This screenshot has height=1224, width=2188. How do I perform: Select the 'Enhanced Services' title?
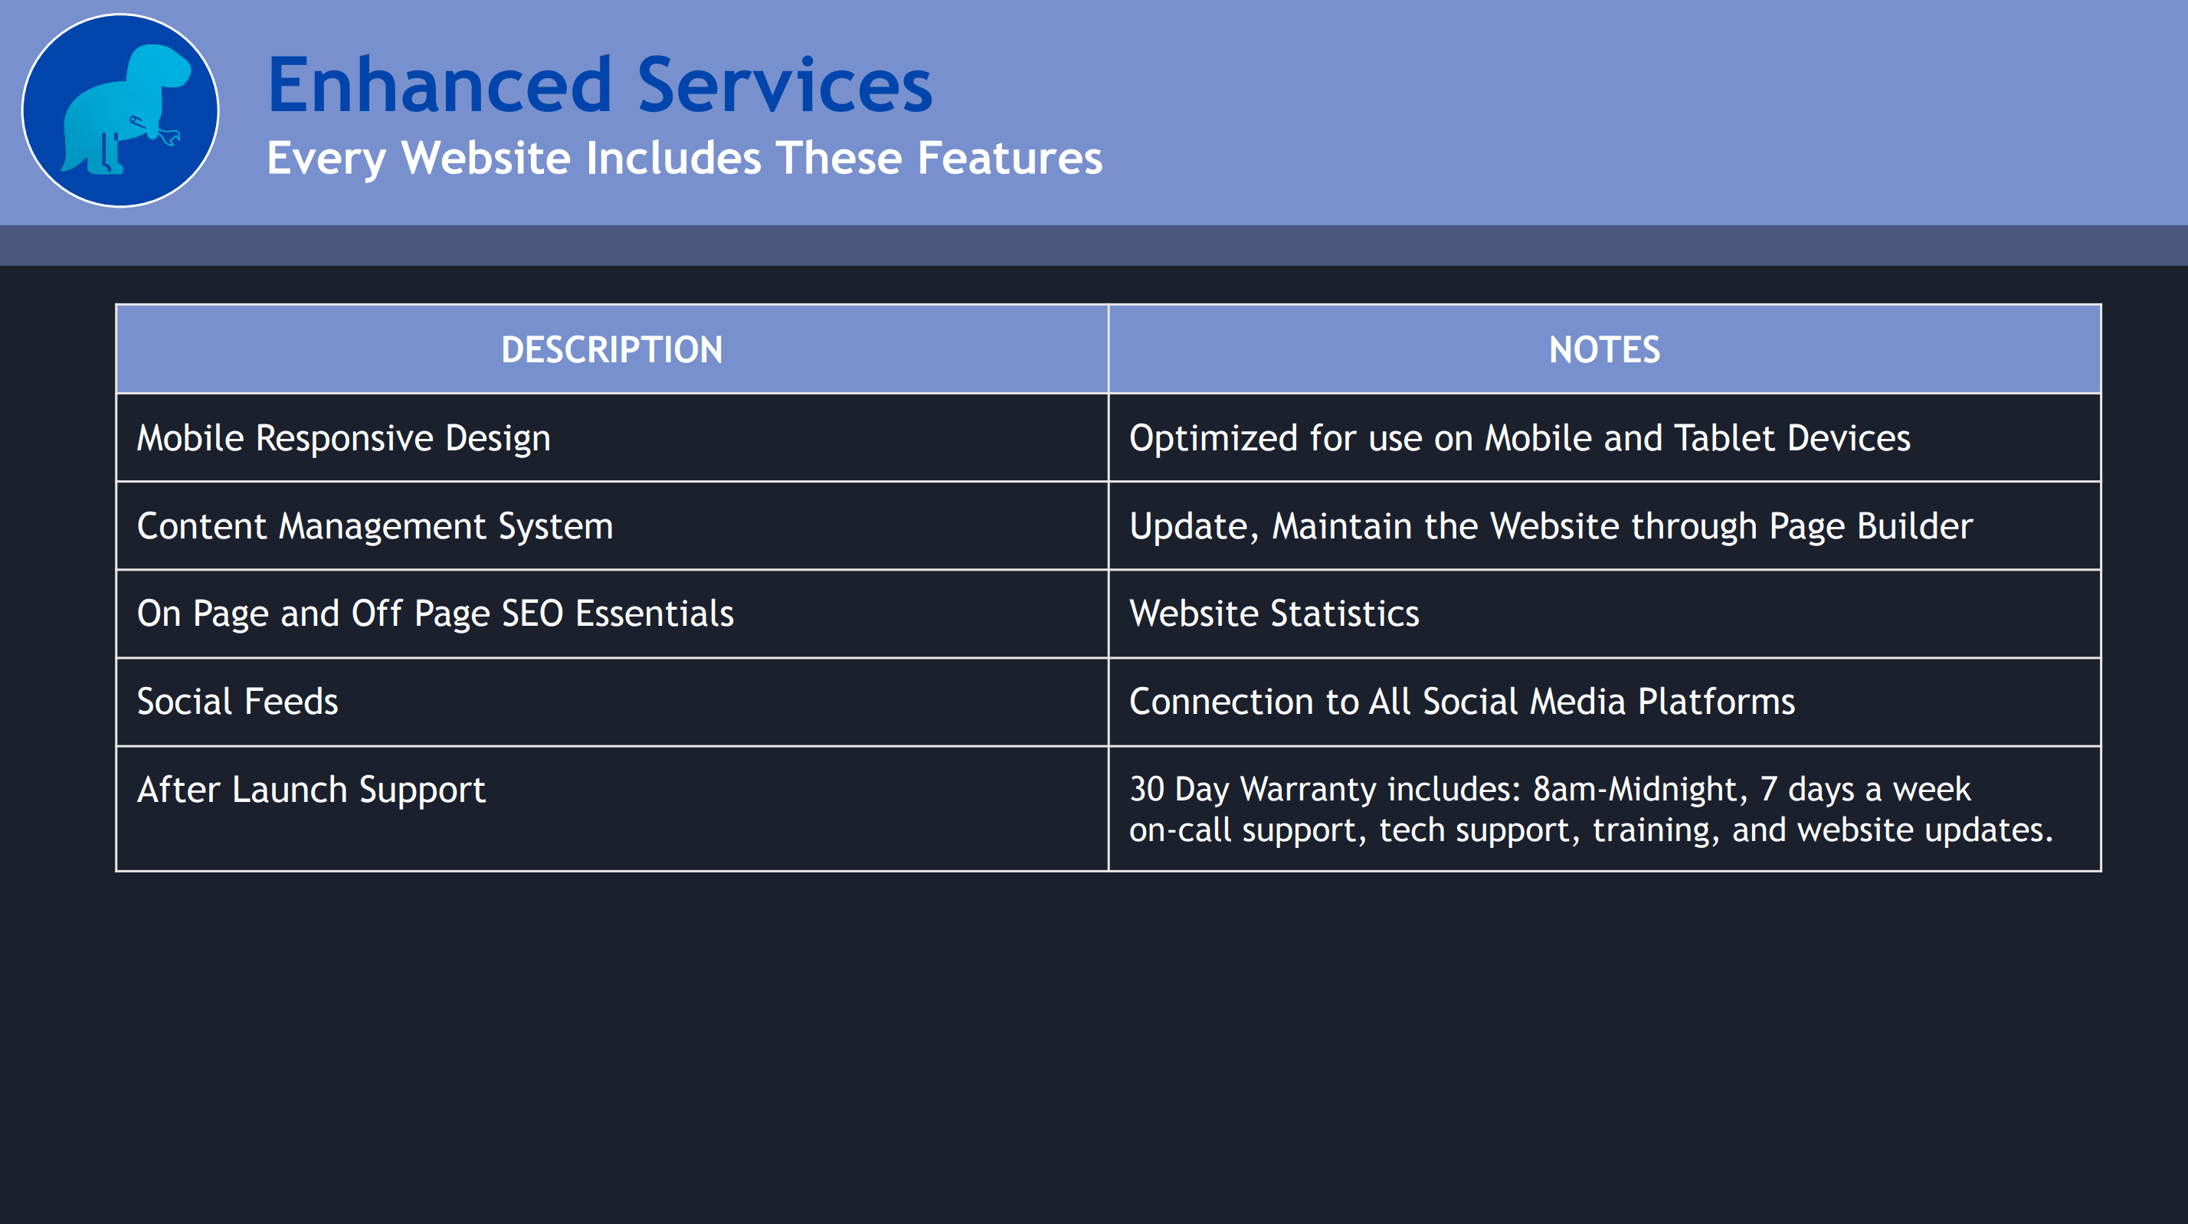(600, 84)
